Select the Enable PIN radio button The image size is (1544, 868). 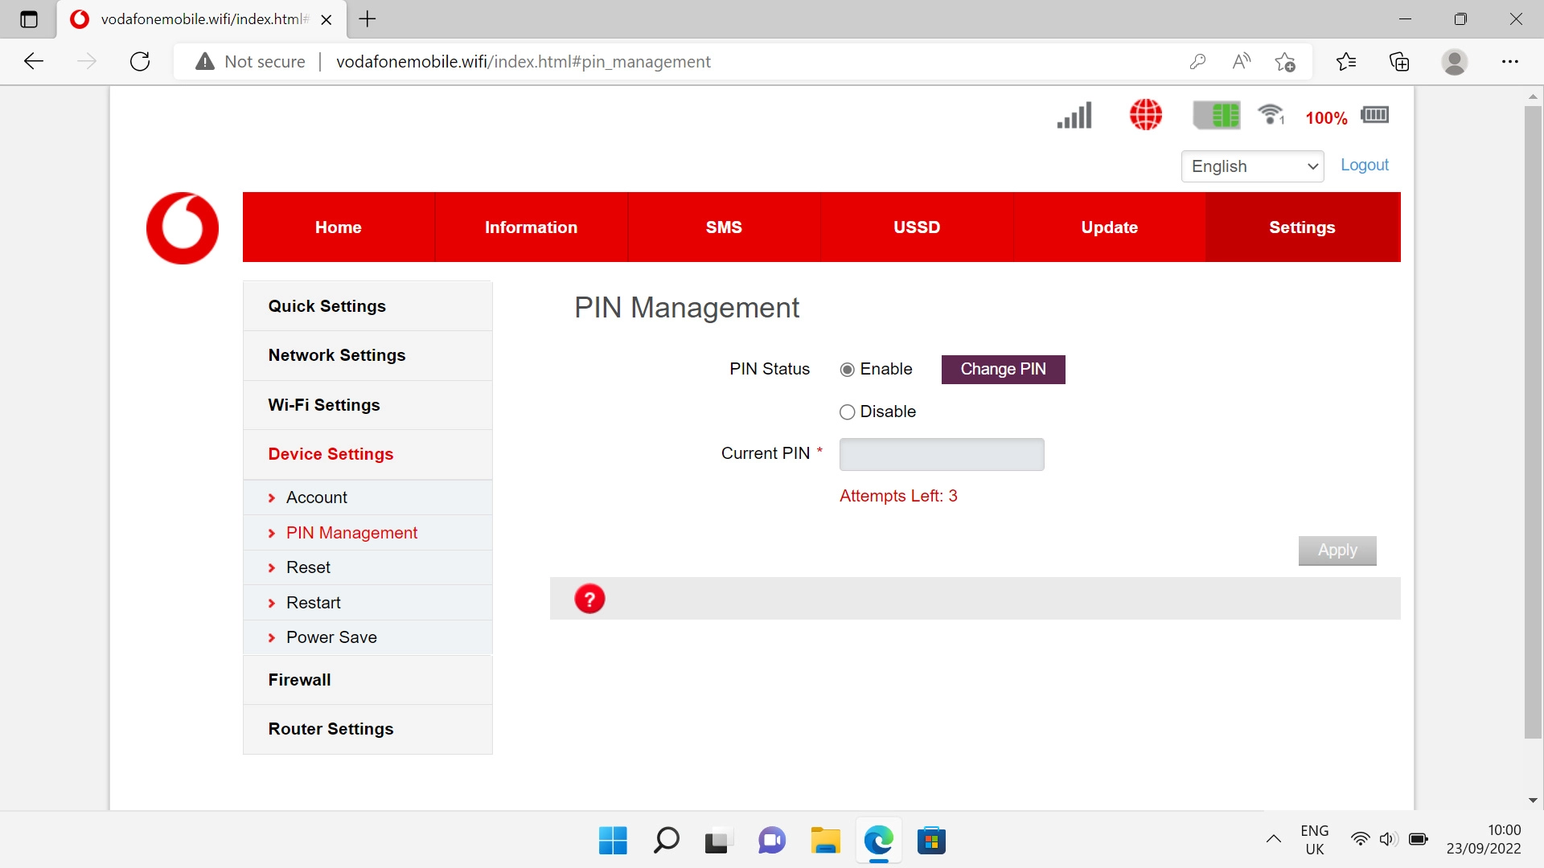(847, 370)
